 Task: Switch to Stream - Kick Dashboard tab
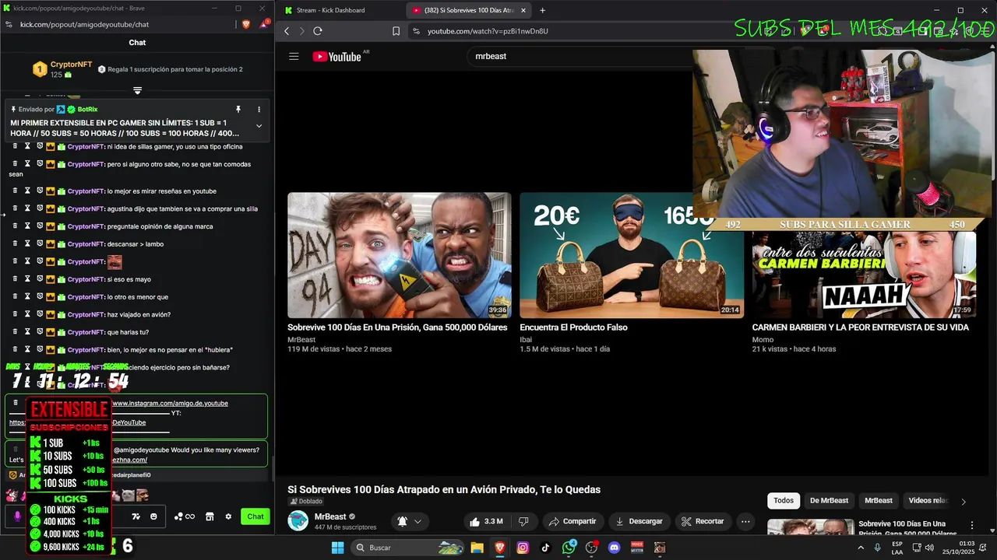click(x=331, y=10)
